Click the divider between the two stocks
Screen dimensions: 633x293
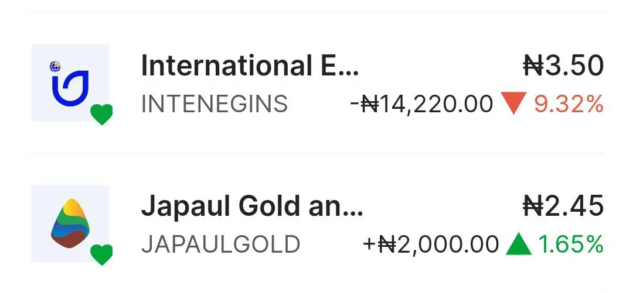click(316, 153)
